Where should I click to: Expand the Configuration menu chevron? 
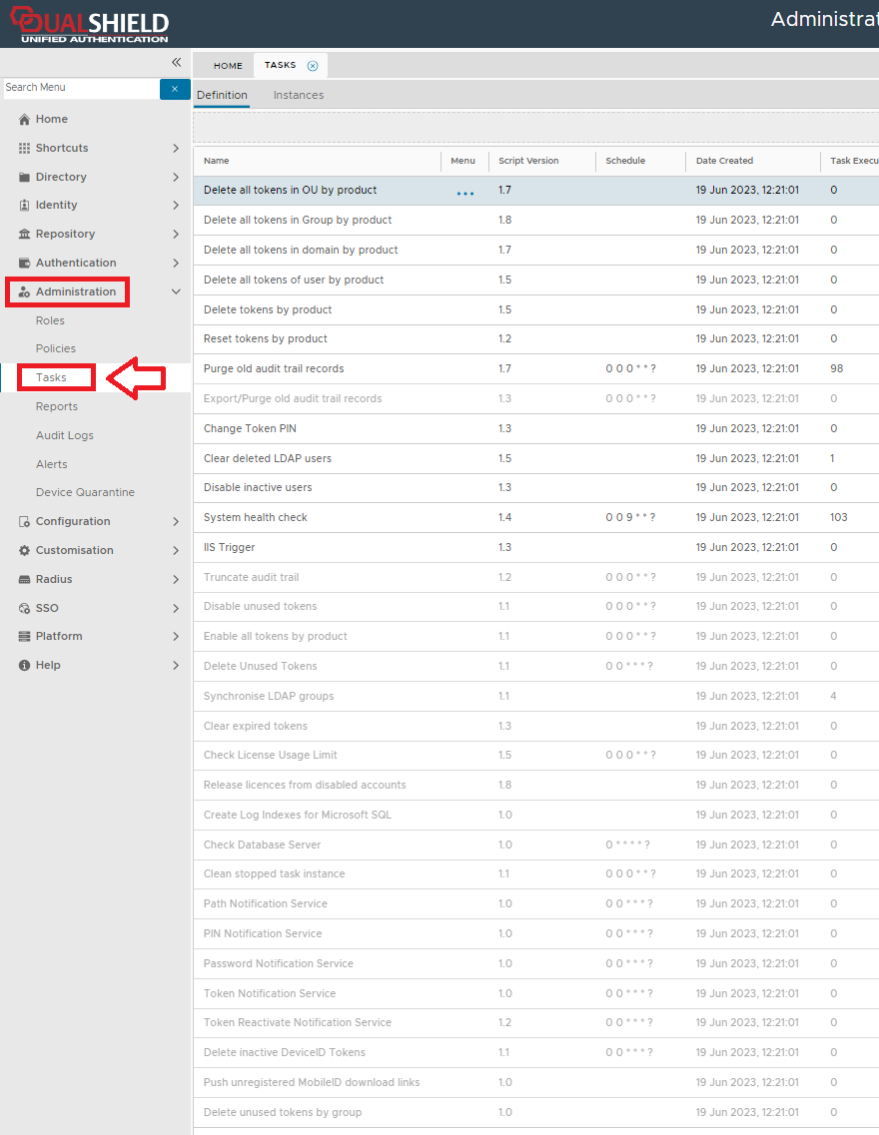click(x=176, y=522)
